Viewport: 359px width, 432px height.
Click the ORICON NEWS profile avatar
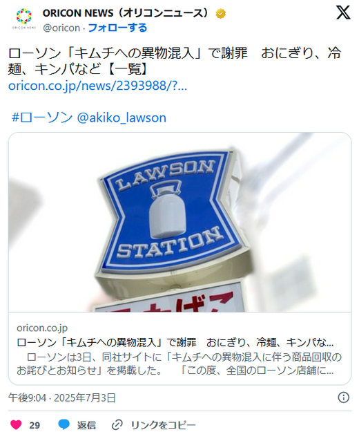[x=24, y=19]
